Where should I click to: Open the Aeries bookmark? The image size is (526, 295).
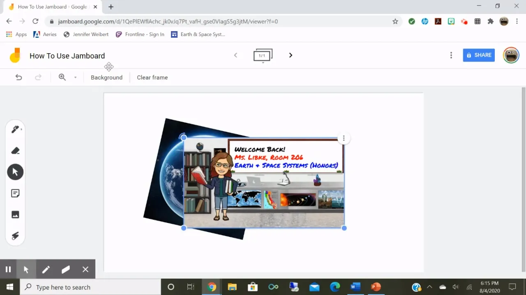[45, 34]
